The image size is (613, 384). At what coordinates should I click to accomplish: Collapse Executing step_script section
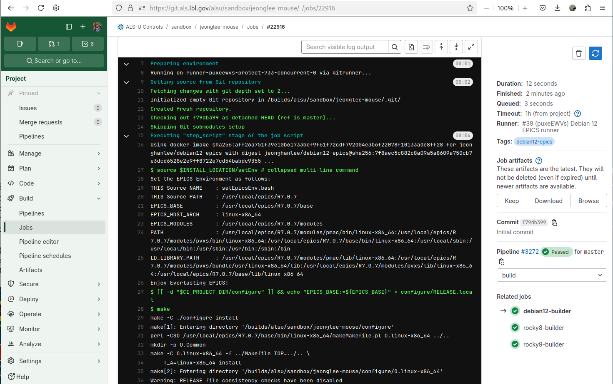[126, 136]
